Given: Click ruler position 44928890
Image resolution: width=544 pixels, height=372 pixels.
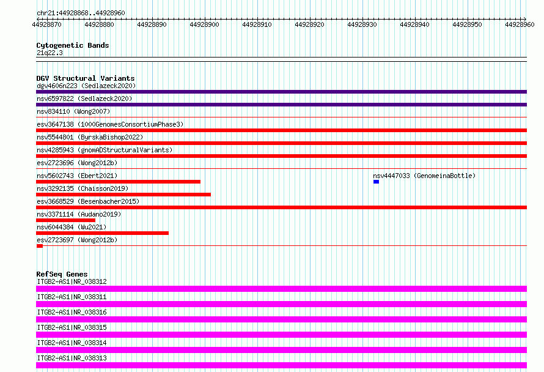Looking at the screenshot, I should click(152, 24).
